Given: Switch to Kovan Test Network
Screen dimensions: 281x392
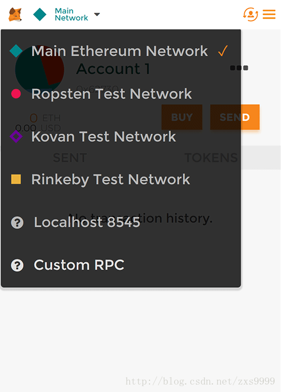Looking at the screenshot, I should click(x=121, y=136).
